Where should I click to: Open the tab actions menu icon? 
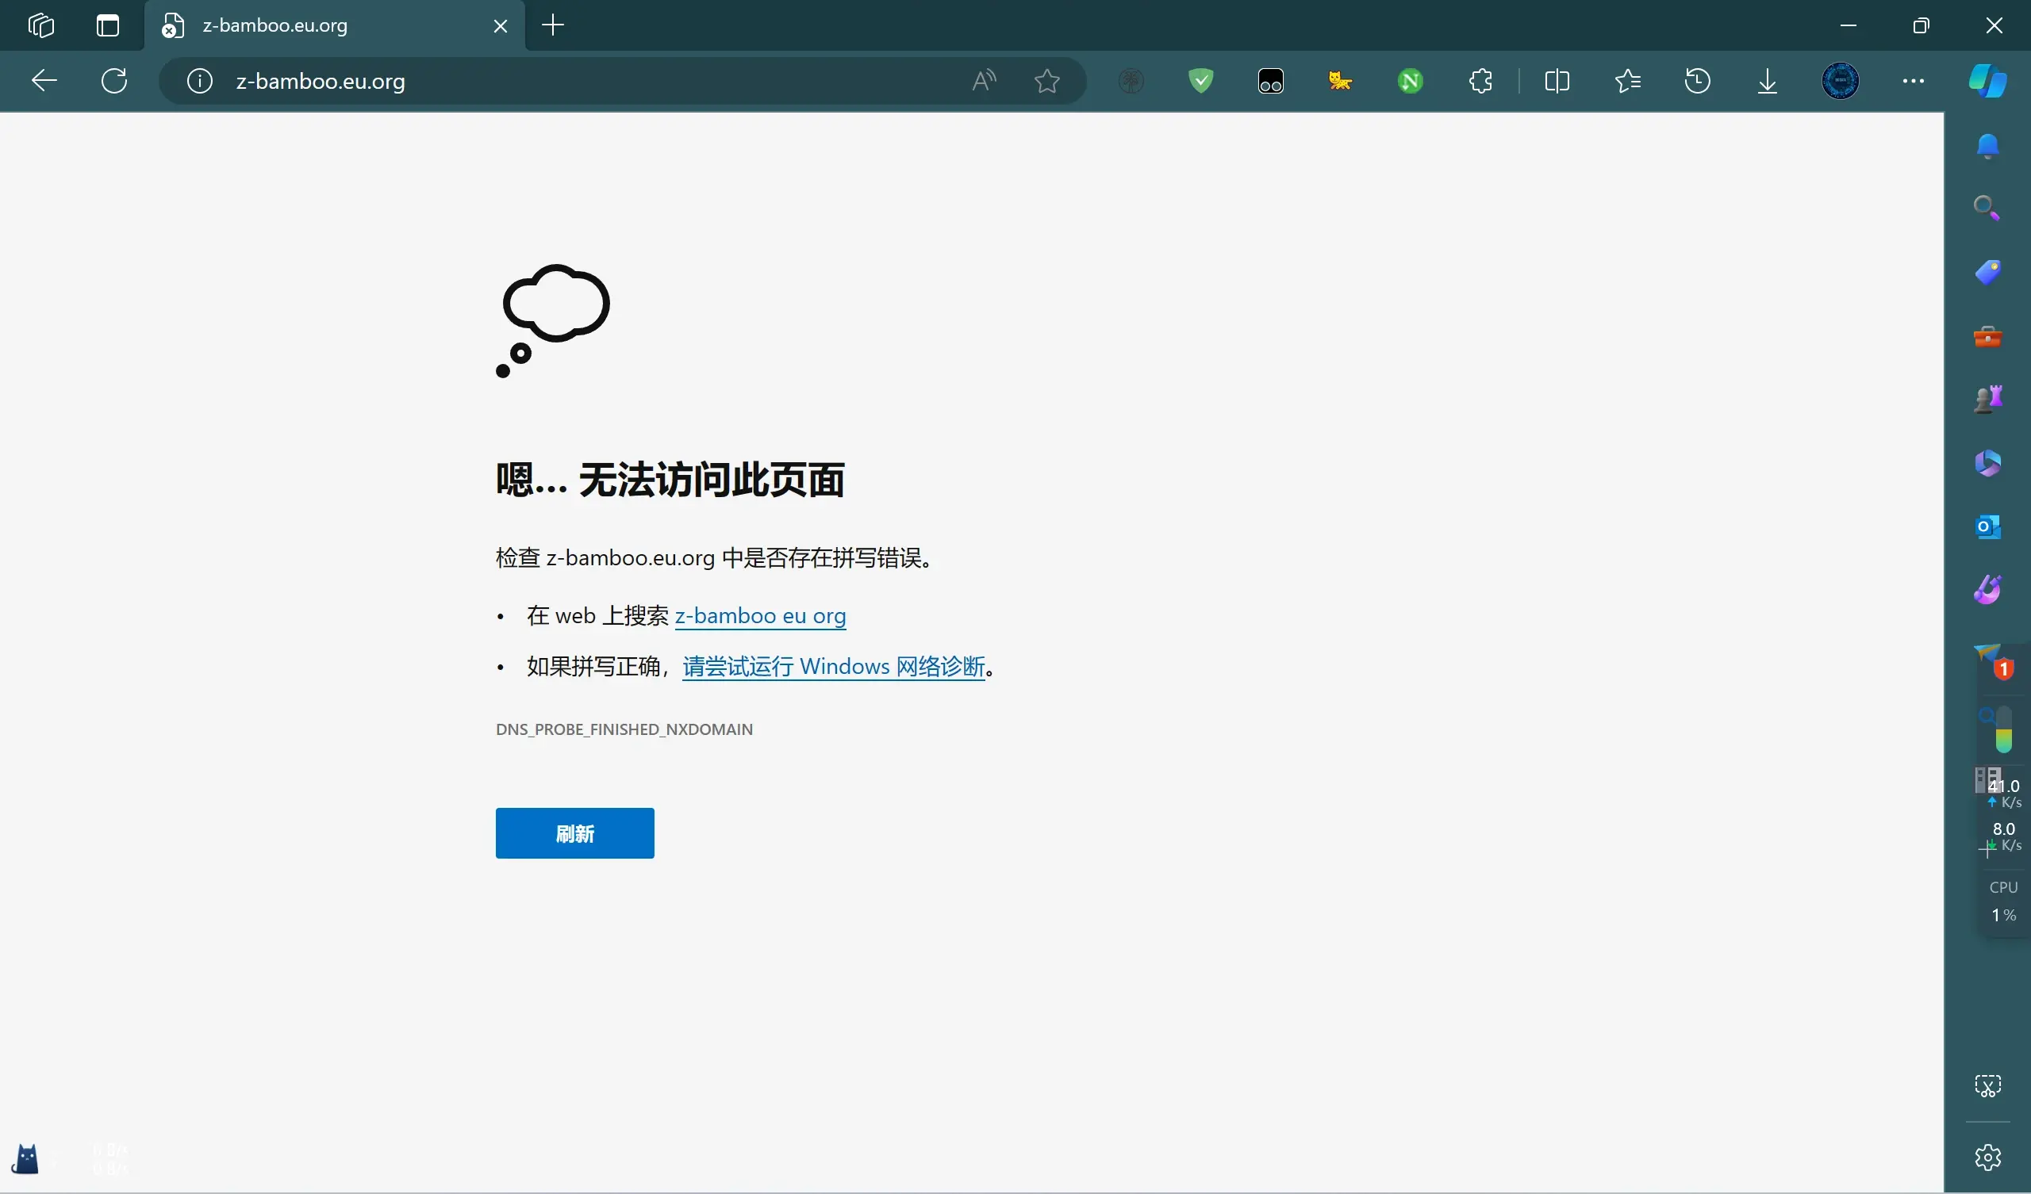coord(108,26)
